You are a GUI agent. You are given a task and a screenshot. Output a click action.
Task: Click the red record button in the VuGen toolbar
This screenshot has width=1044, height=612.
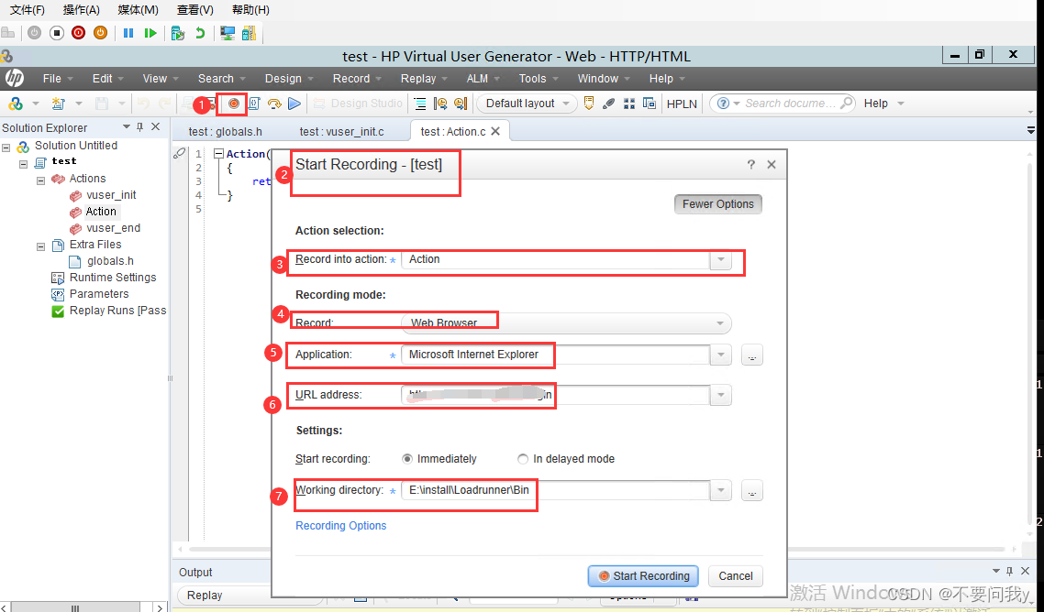(x=234, y=104)
